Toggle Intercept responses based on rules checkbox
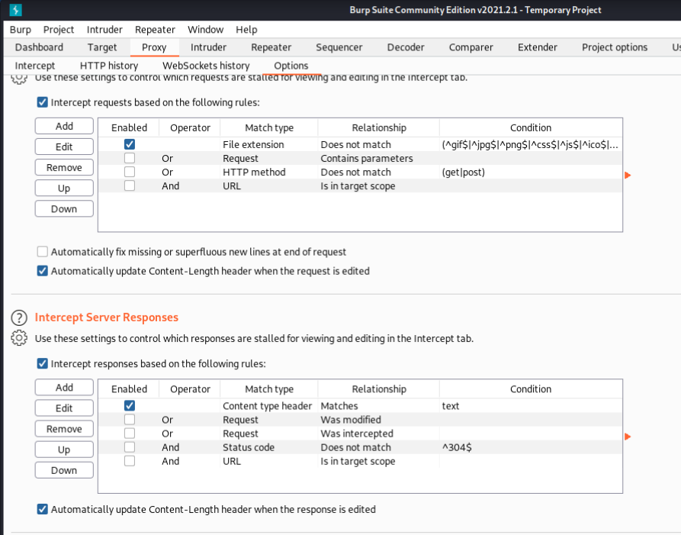The height and width of the screenshot is (535, 681). tap(43, 364)
